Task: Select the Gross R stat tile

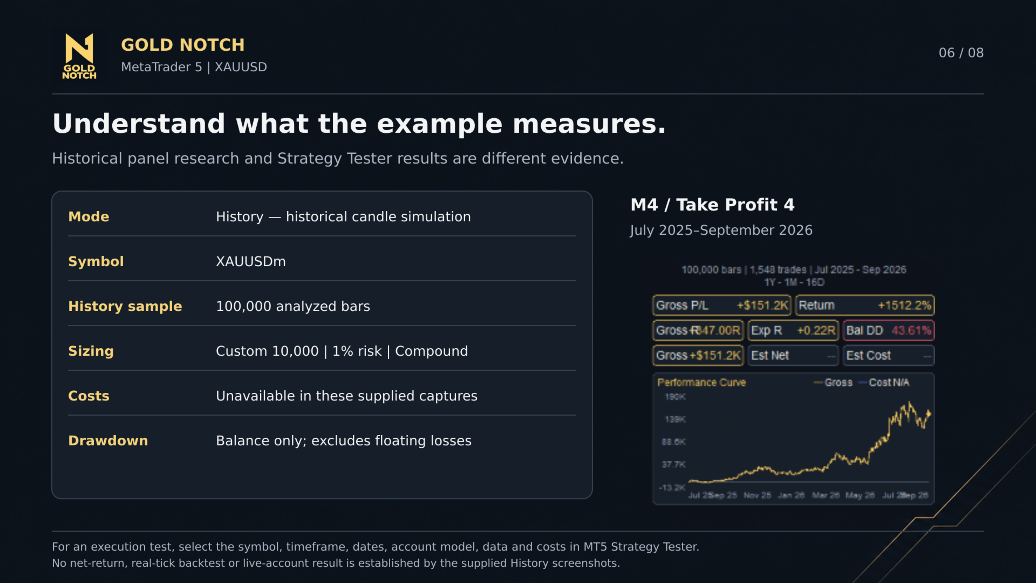Action: [x=698, y=330]
